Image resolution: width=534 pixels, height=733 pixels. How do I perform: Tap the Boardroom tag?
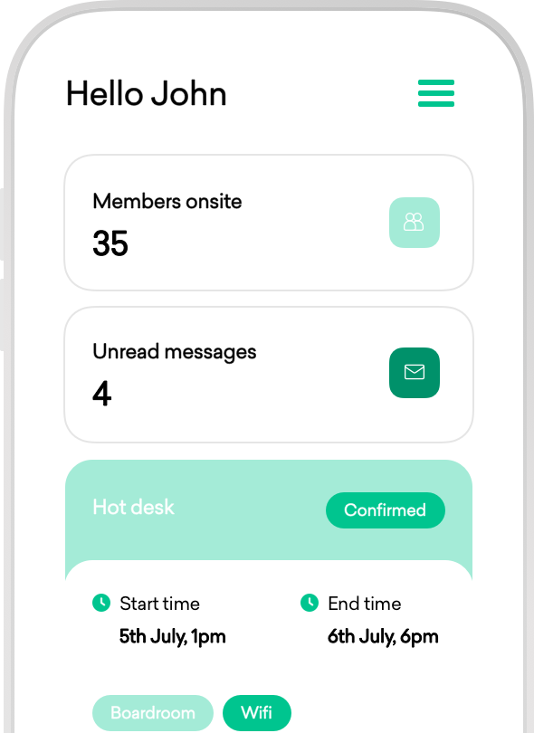[153, 713]
